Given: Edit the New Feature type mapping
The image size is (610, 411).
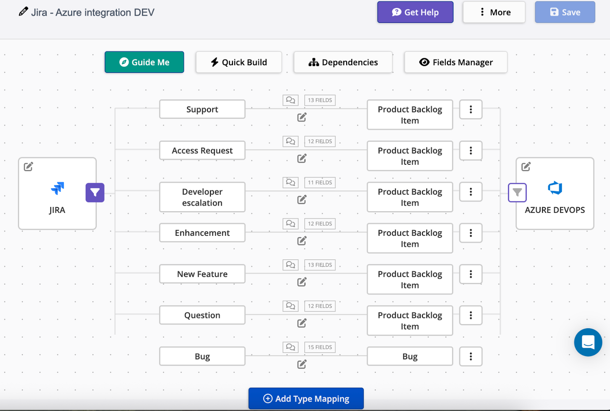Looking at the screenshot, I should click(302, 282).
